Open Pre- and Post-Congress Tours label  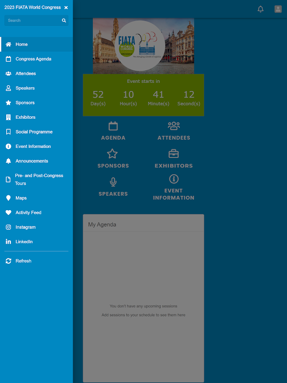click(39, 180)
